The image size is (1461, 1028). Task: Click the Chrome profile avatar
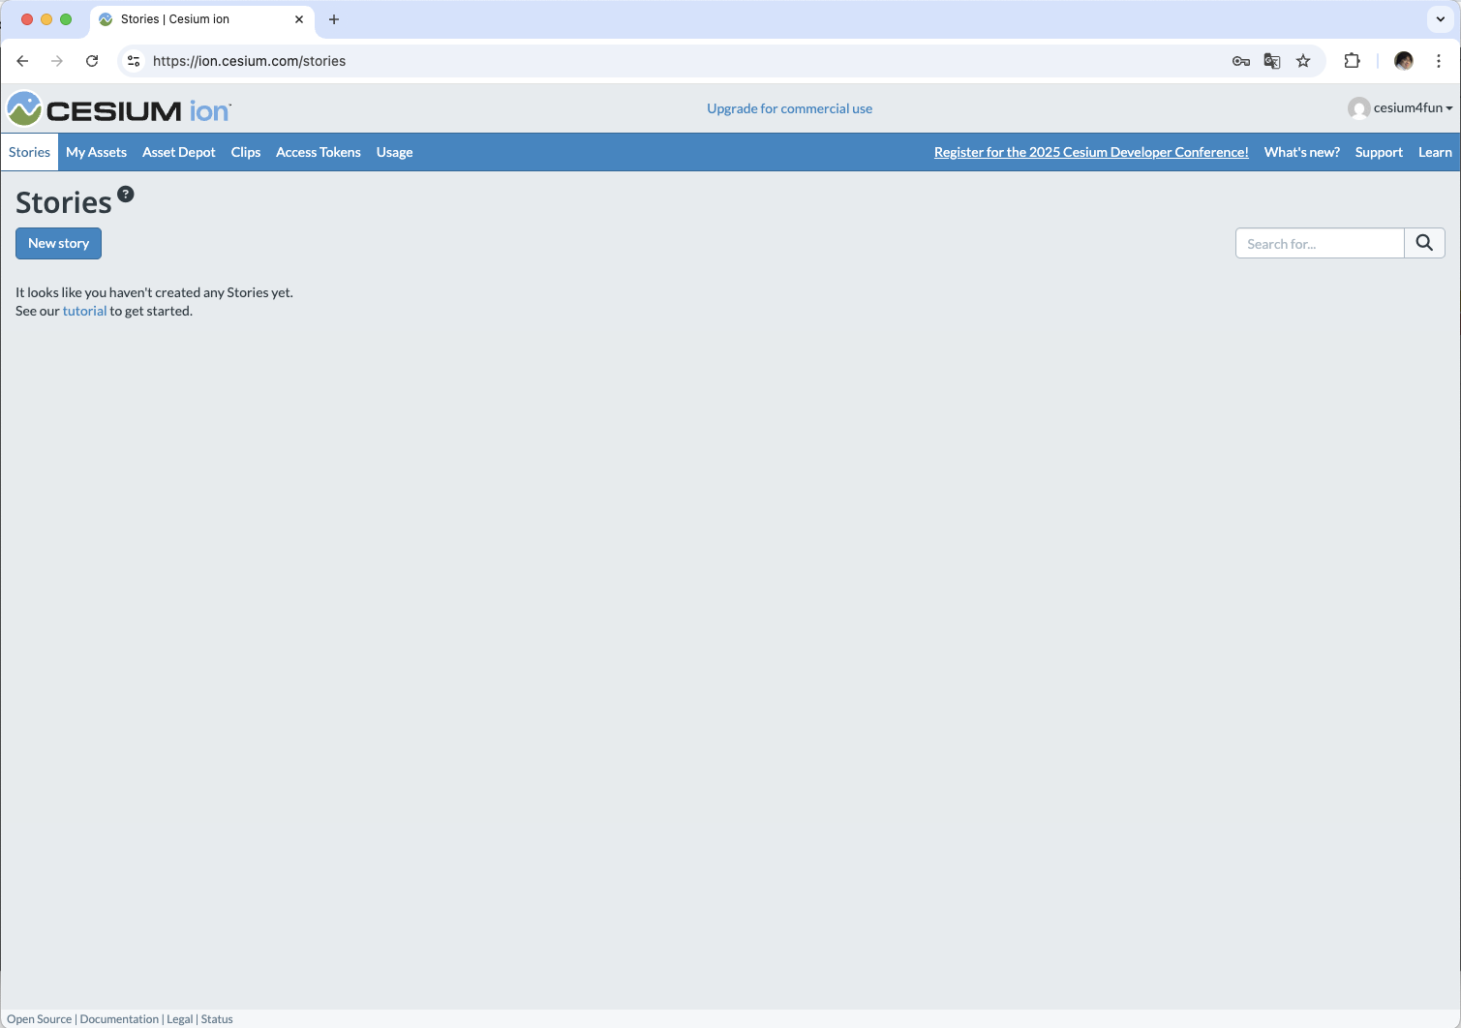[x=1404, y=61]
